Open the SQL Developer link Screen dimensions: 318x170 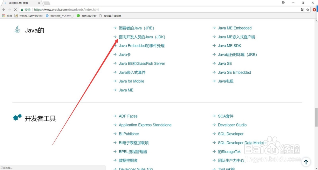pos(231,134)
